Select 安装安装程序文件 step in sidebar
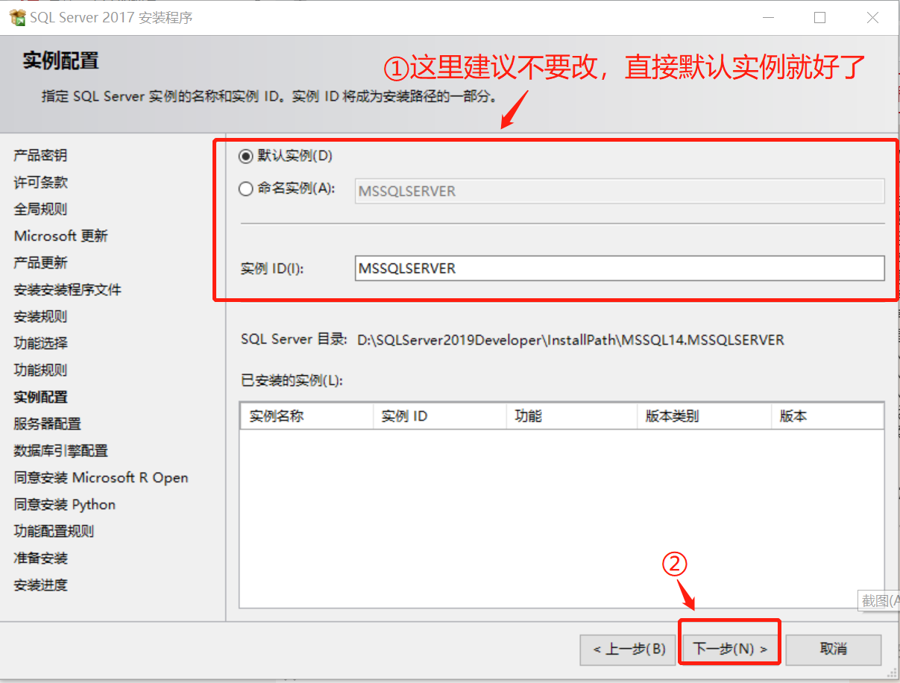900x683 pixels. tap(67, 289)
